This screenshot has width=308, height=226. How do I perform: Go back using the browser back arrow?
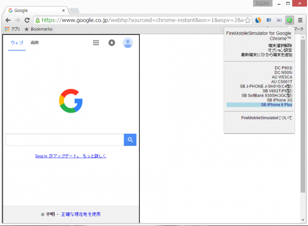8,20
